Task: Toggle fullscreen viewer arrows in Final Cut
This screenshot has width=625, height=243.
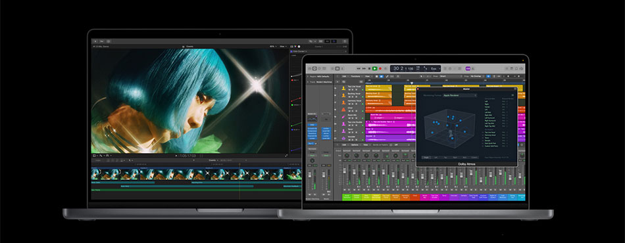Action: 286,156
